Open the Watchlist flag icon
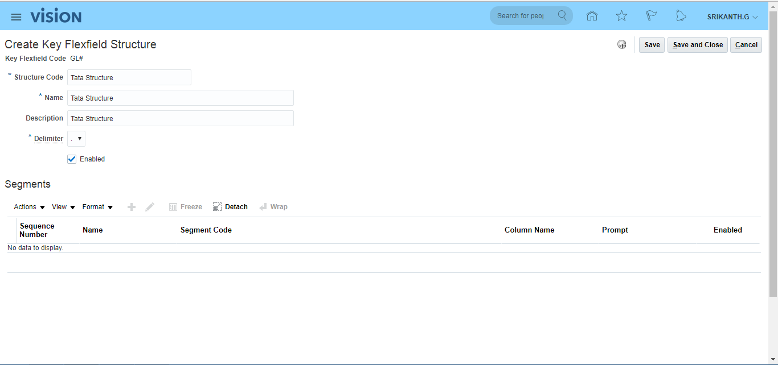Screen dimensions: 778x365 click(x=651, y=16)
